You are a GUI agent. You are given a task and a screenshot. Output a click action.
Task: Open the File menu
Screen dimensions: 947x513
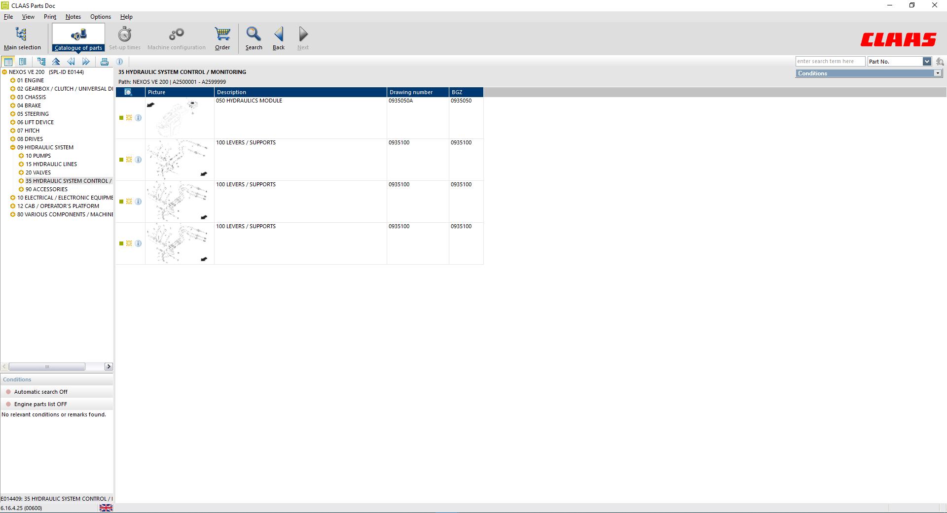[8, 17]
